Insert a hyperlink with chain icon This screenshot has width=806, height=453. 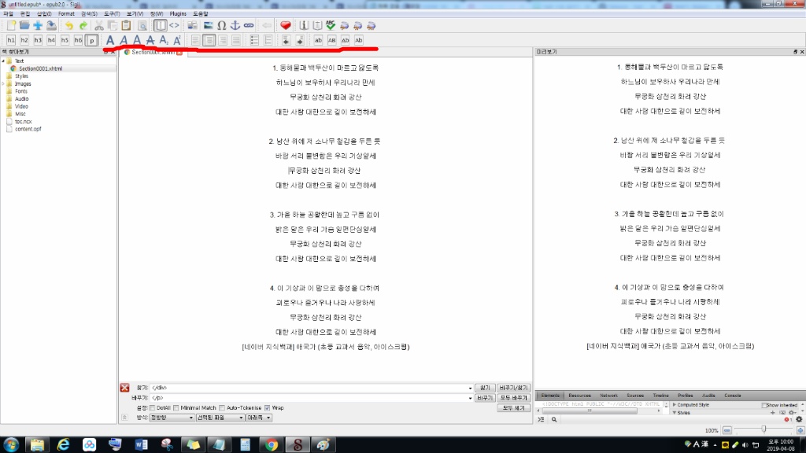pos(248,25)
